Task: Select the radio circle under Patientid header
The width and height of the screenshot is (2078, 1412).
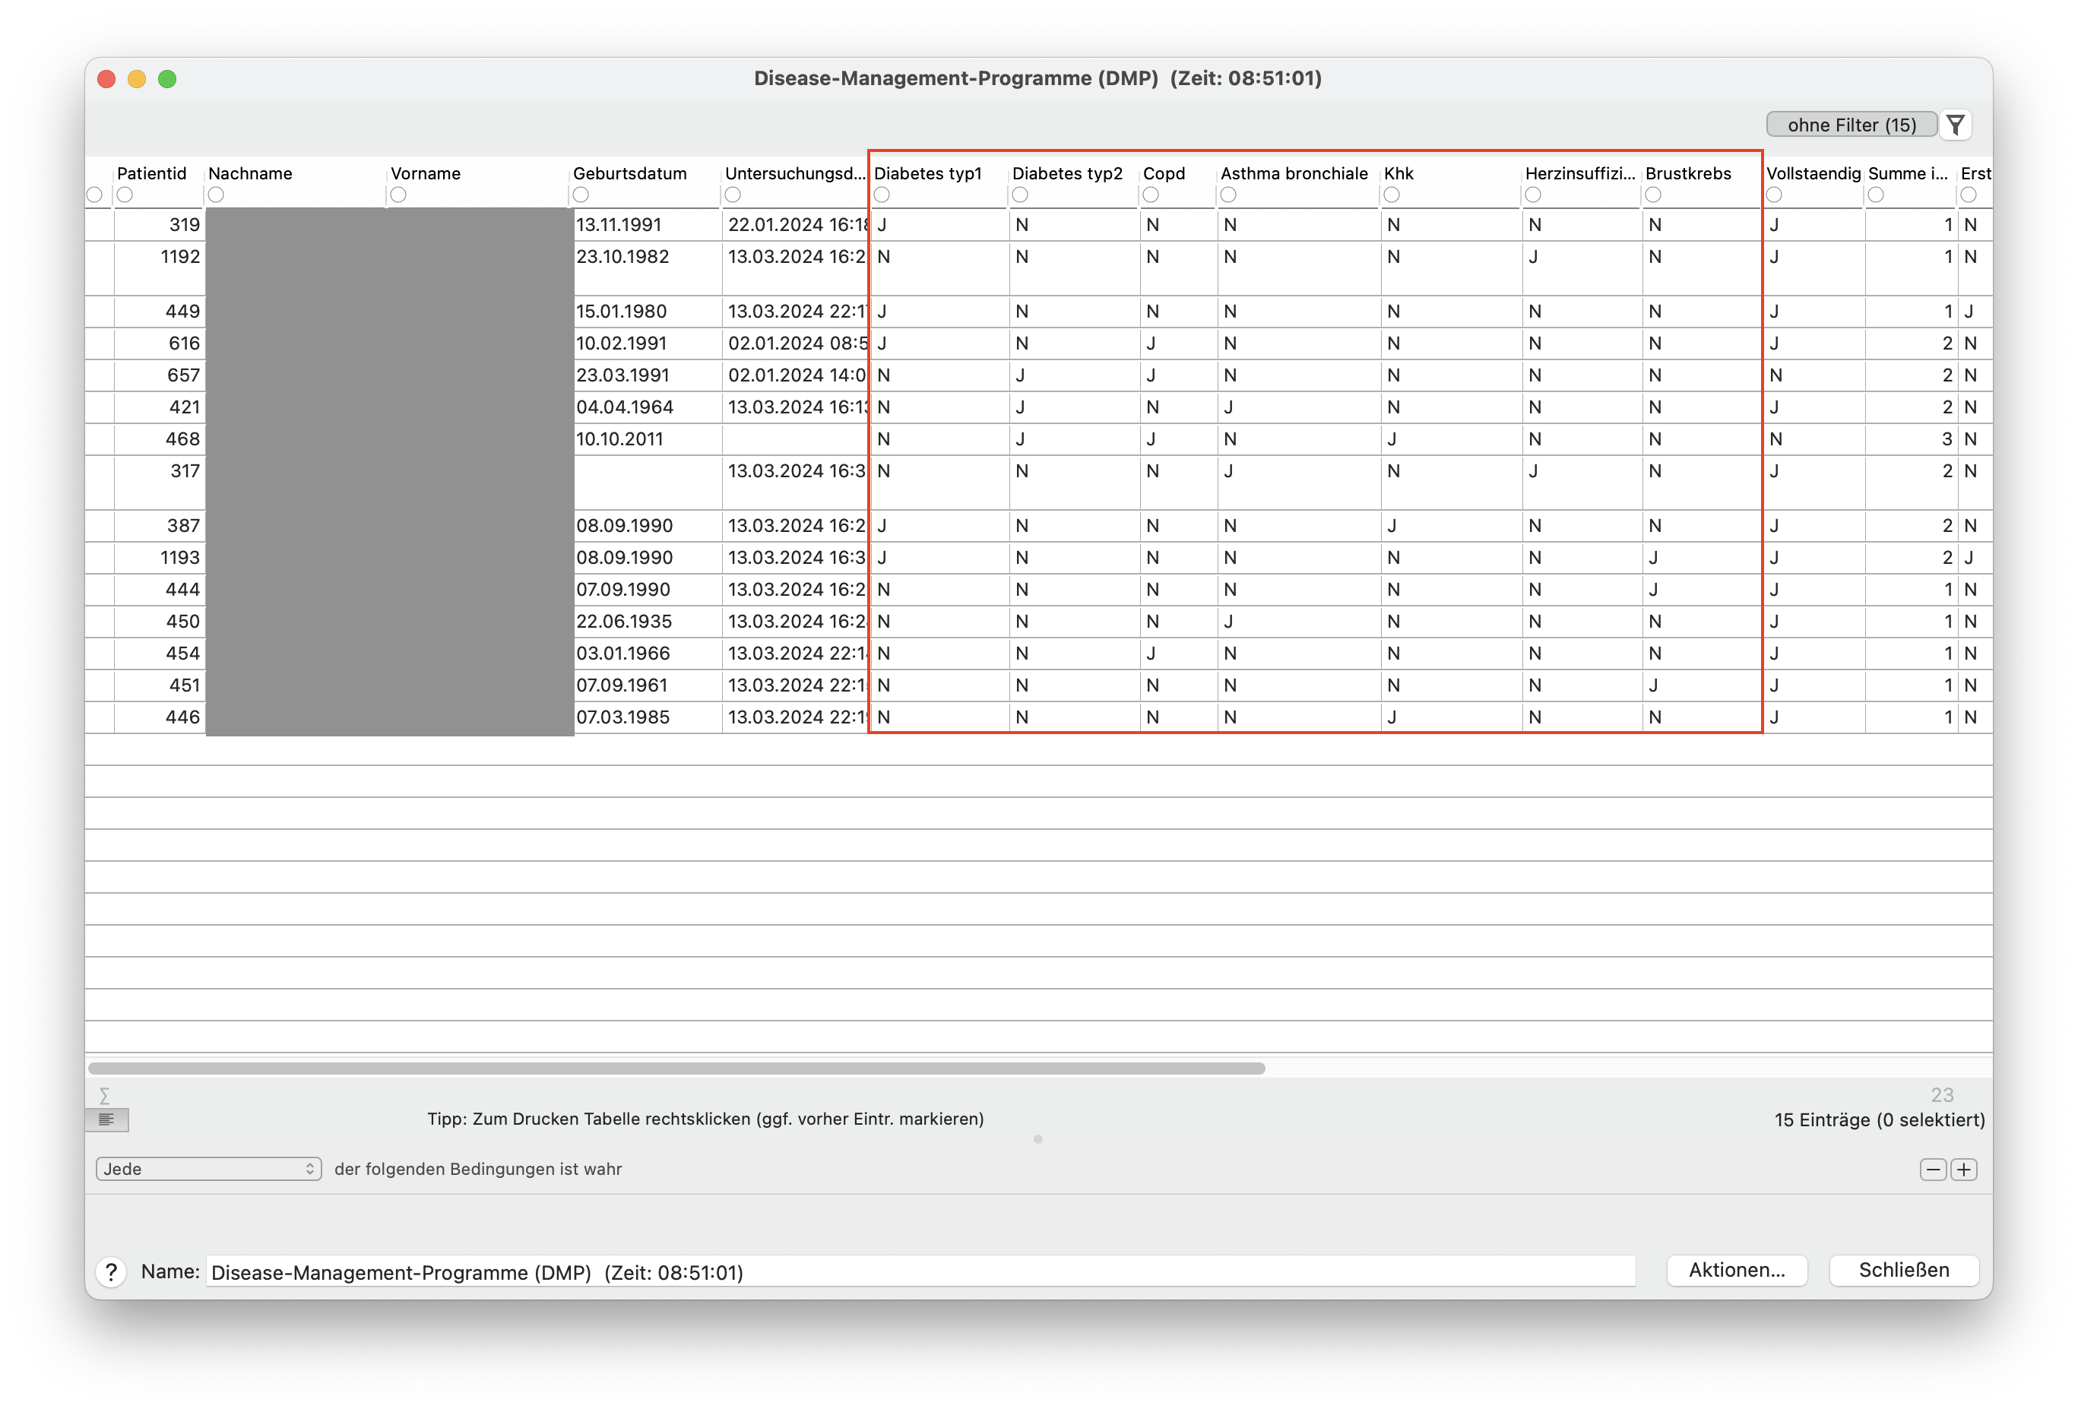Action: [x=125, y=195]
